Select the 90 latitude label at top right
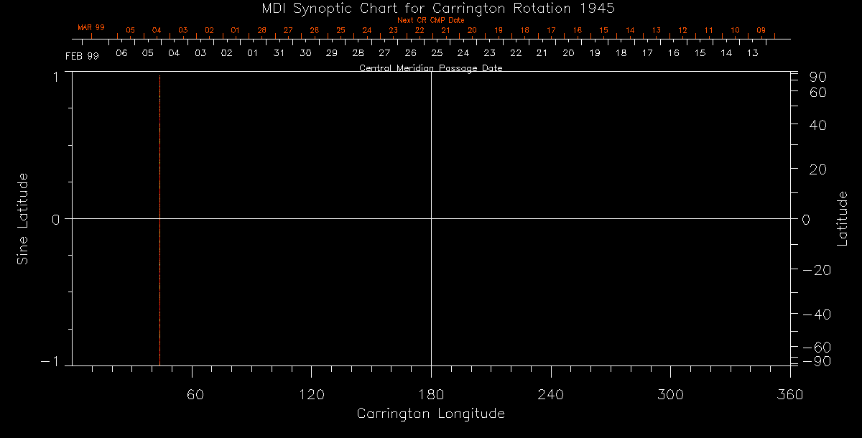The height and width of the screenshot is (438, 862). pyautogui.click(x=820, y=77)
